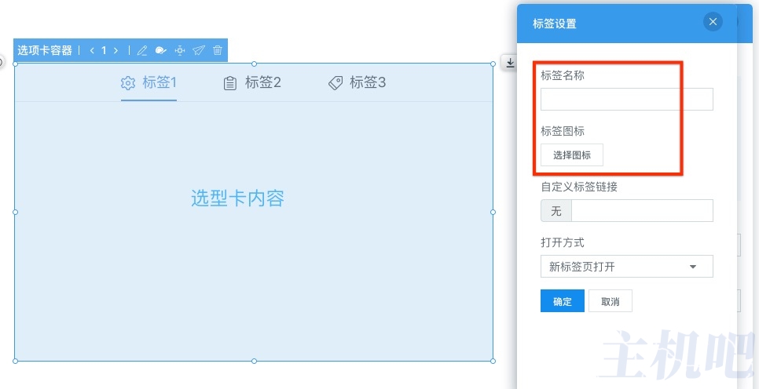Go to next tab using right chevron
The height and width of the screenshot is (389, 759).
pos(115,50)
